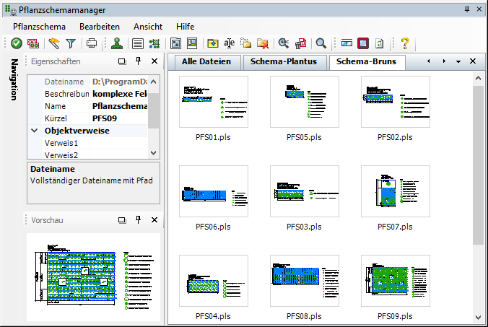Viewport: 488px width, 327px height.
Task: Click the text list view icon
Action: pos(137,43)
